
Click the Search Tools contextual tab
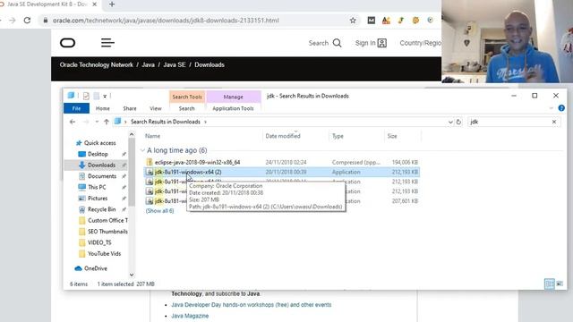point(187,97)
